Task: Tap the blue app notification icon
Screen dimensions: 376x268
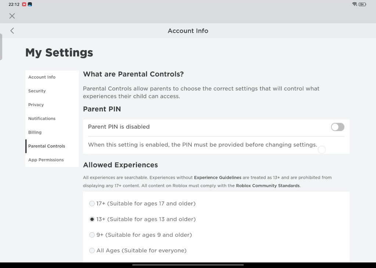Action: (x=30, y=4)
